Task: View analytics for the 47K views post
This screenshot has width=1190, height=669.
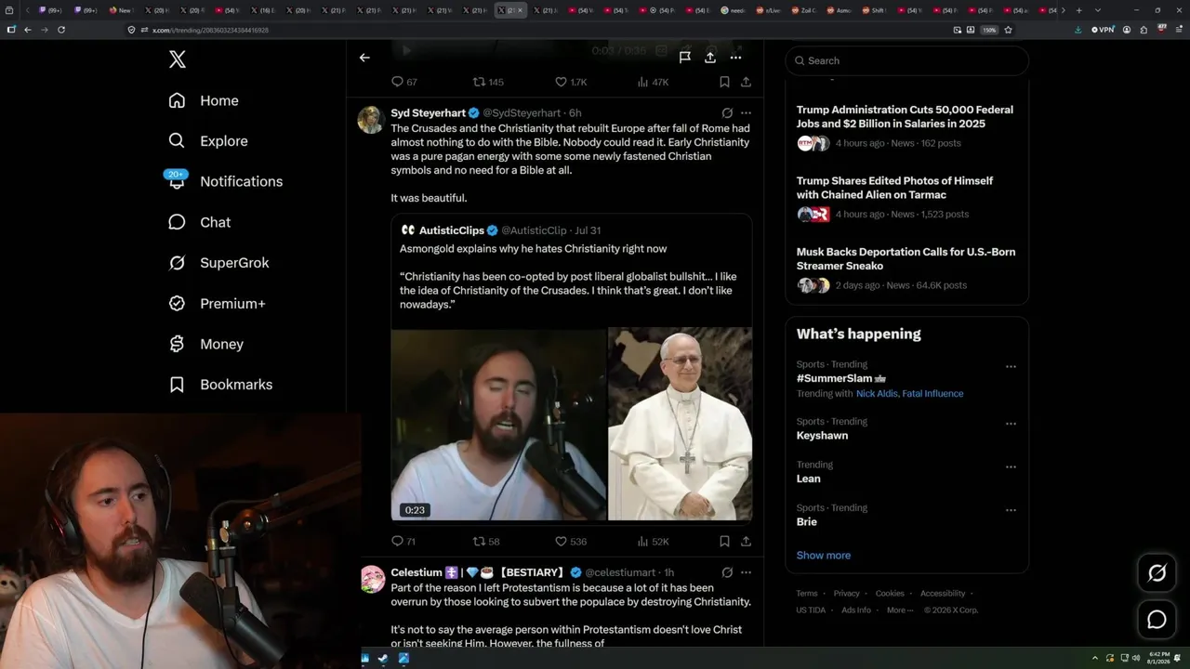Action: [x=653, y=82]
